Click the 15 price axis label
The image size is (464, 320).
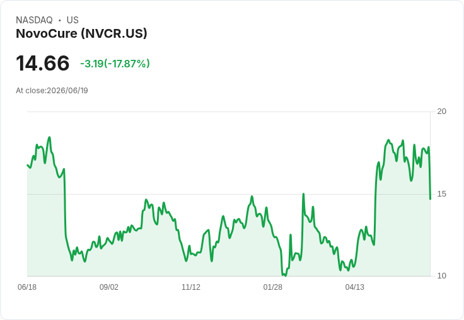(x=441, y=194)
